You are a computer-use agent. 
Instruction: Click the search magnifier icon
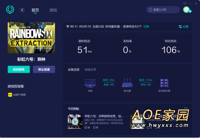(151, 10)
